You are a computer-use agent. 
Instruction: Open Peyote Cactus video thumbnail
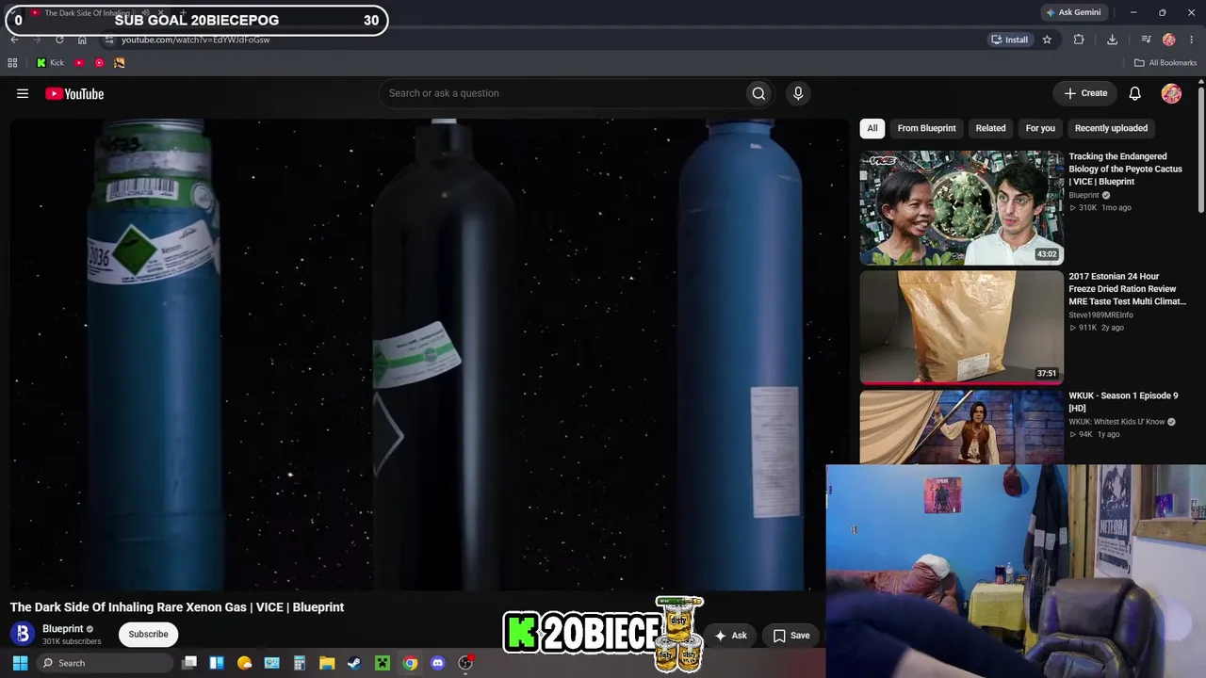pos(961,207)
